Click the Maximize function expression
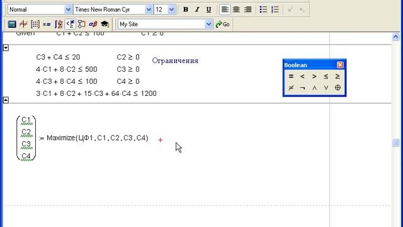Image resolution: width=403 pixels, height=227 pixels. tap(98, 138)
